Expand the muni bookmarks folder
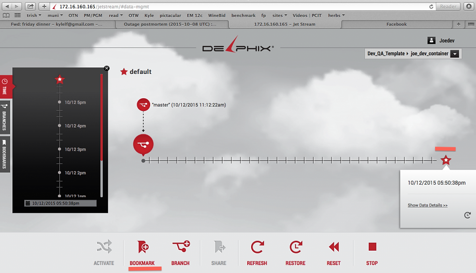 point(55,16)
